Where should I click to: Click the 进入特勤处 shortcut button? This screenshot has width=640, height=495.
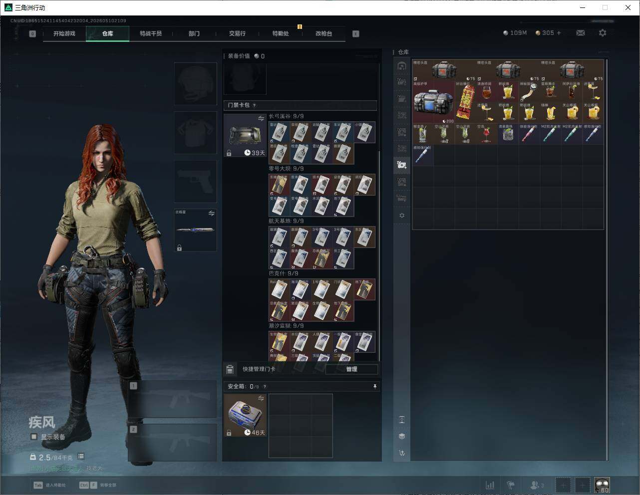(x=50, y=485)
